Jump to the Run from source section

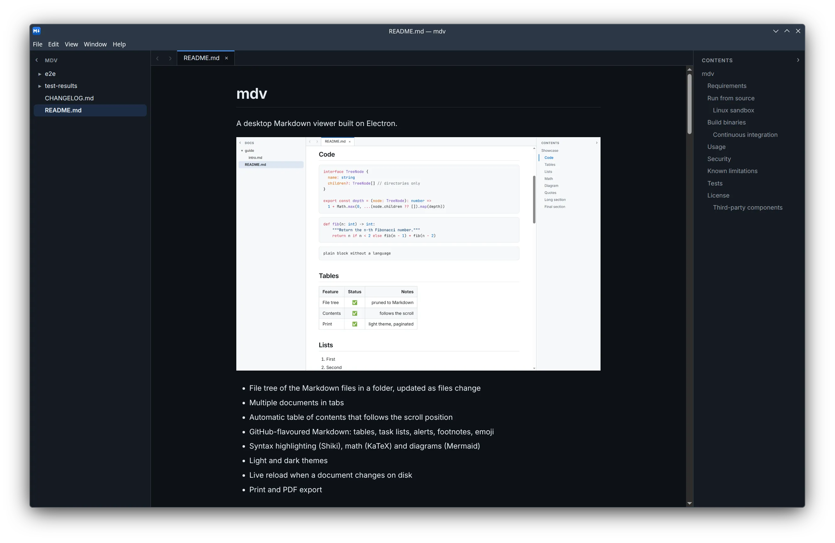[x=731, y=98]
